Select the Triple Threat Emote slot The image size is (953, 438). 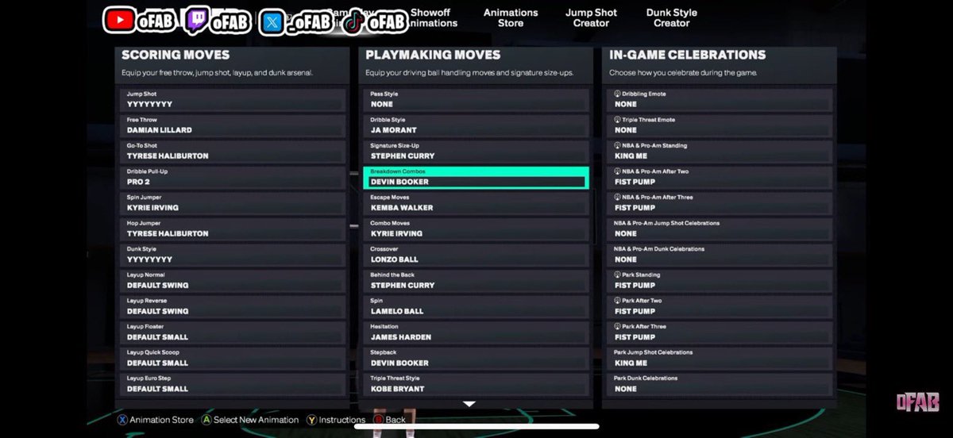(720, 125)
